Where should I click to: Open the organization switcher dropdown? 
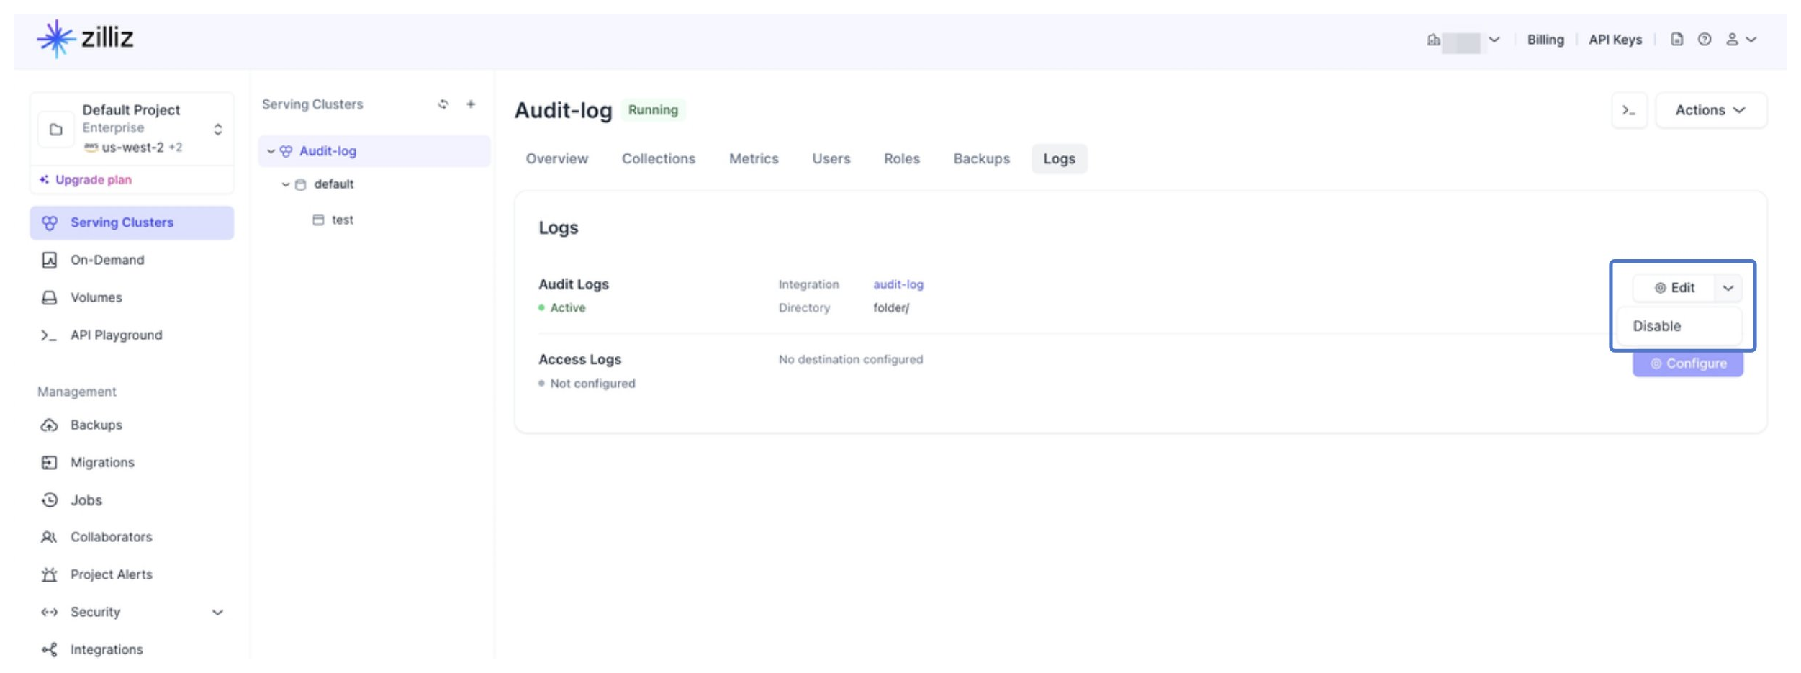[x=1463, y=41]
